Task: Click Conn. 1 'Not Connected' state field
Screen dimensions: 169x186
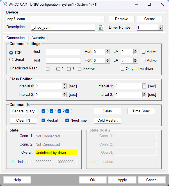Action: coord(56,136)
